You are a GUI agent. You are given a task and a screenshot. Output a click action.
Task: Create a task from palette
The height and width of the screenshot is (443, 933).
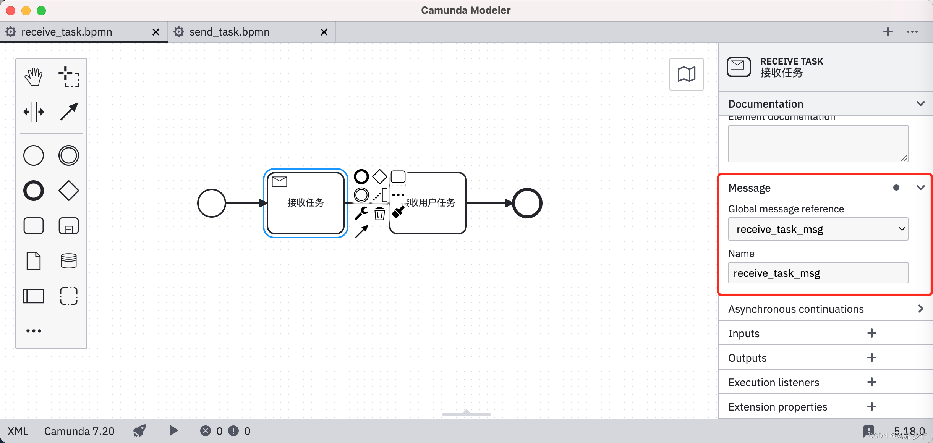click(34, 226)
